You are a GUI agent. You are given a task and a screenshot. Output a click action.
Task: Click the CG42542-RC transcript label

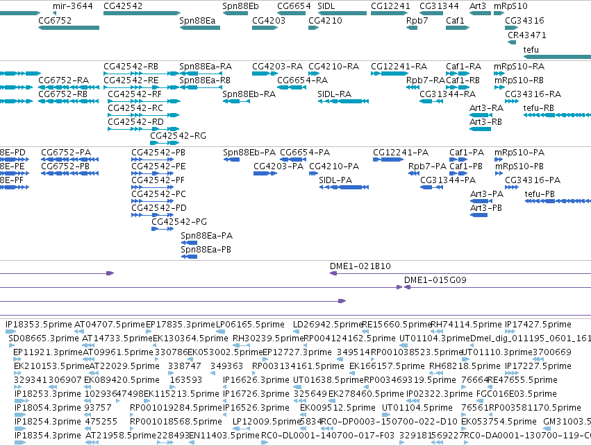coord(135,108)
